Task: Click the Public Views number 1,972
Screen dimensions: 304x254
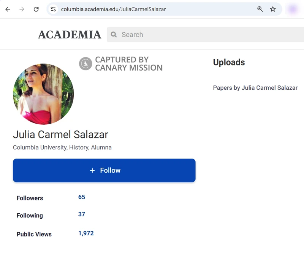Action: tap(86, 233)
